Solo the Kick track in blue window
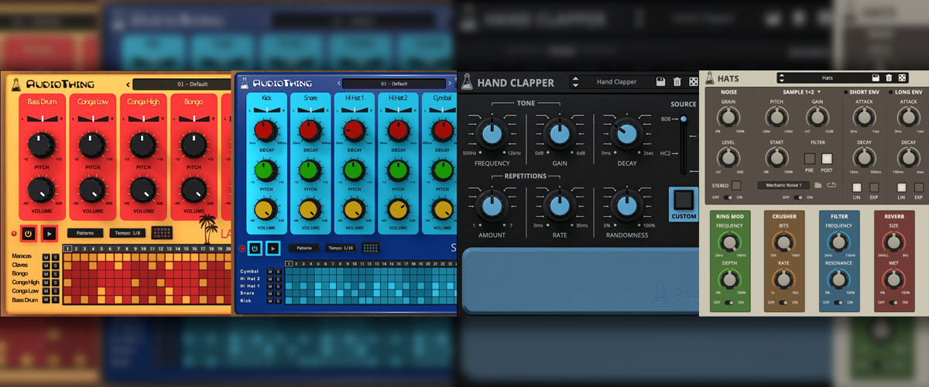The height and width of the screenshot is (387, 929). pyautogui.click(x=278, y=300)
